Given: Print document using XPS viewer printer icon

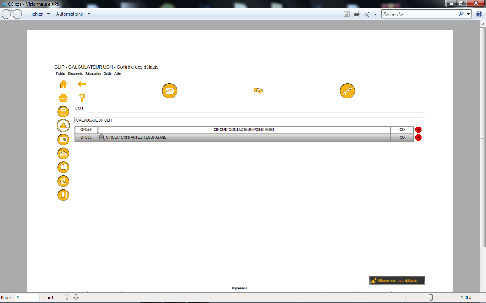Looking at the screenshot, I should click(x=357, y=14).
